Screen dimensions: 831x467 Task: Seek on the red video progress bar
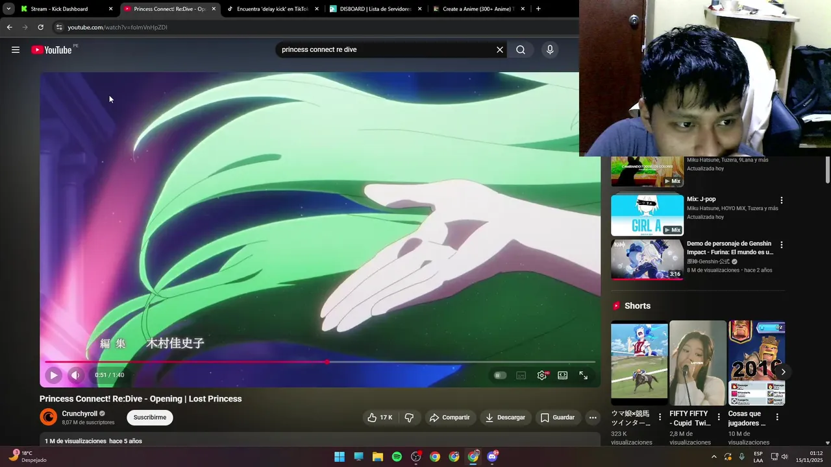186,362
